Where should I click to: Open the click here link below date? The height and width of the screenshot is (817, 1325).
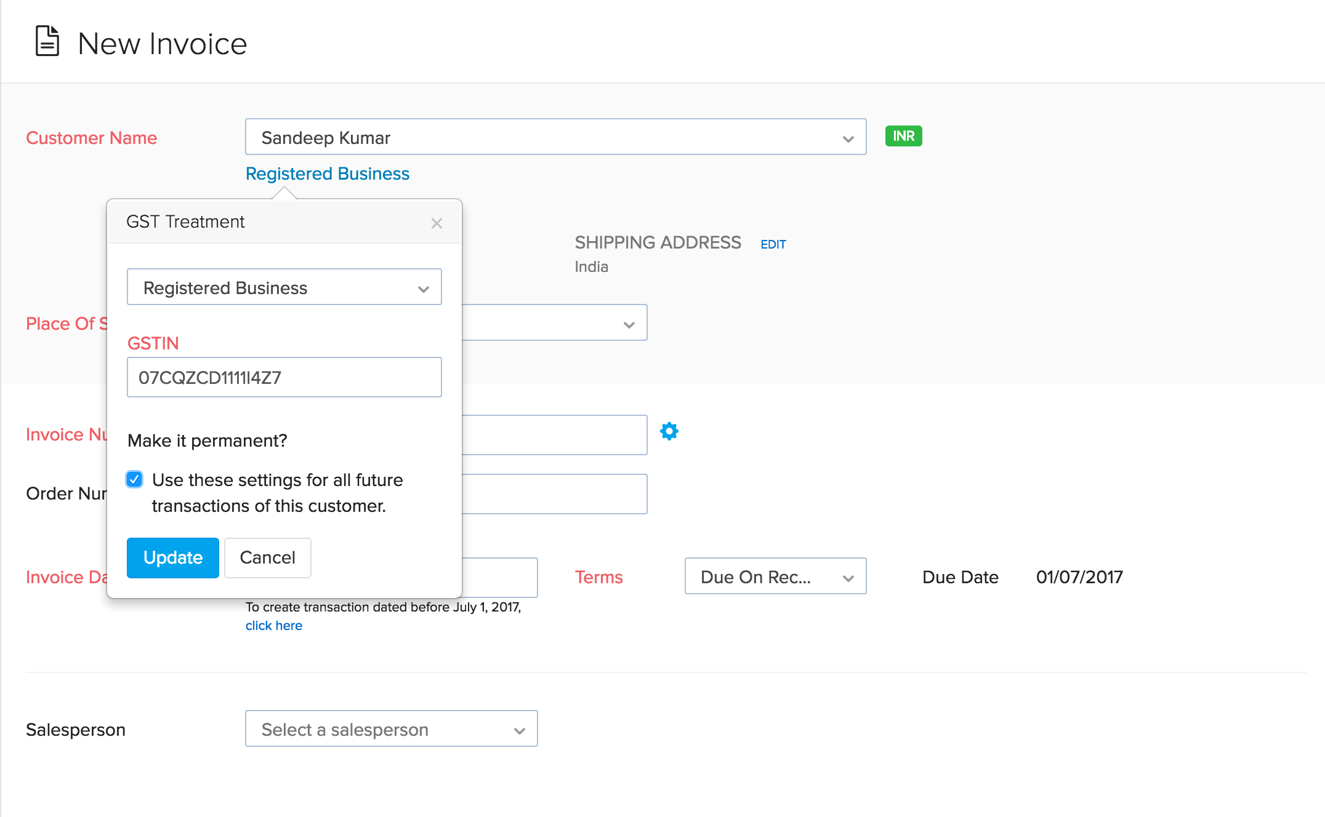273,626
